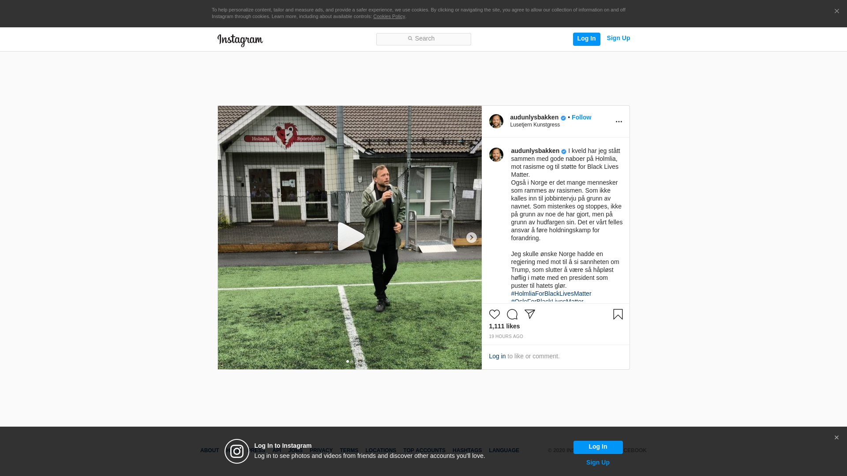Open the LANGUAGE footer selector
847x476 pixels.
504,450
